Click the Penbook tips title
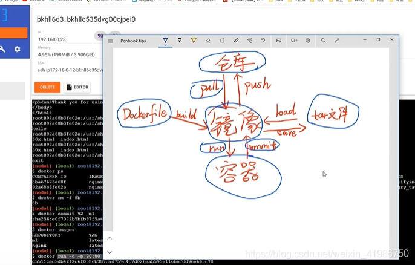Viewport: 415px width, 265px height. pyautogui.click(x=133, y=41)
